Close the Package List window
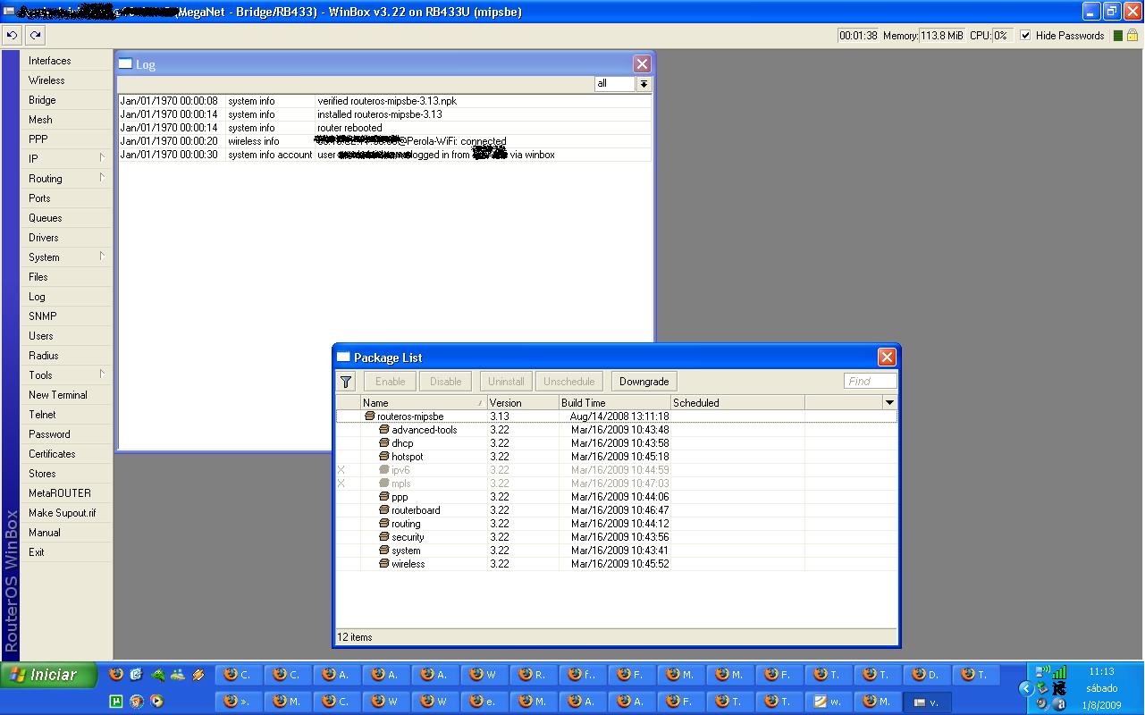 point(887,357)
